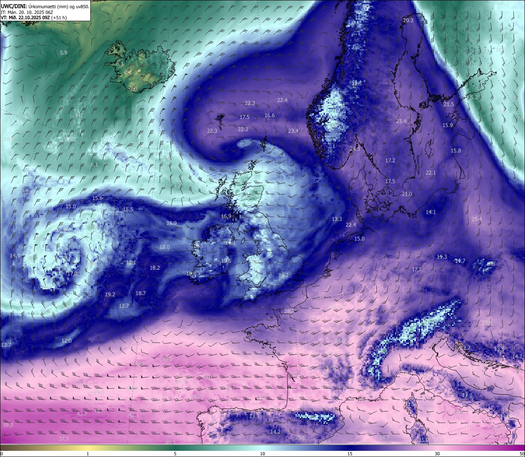Click the map value '11.7'

460,261
